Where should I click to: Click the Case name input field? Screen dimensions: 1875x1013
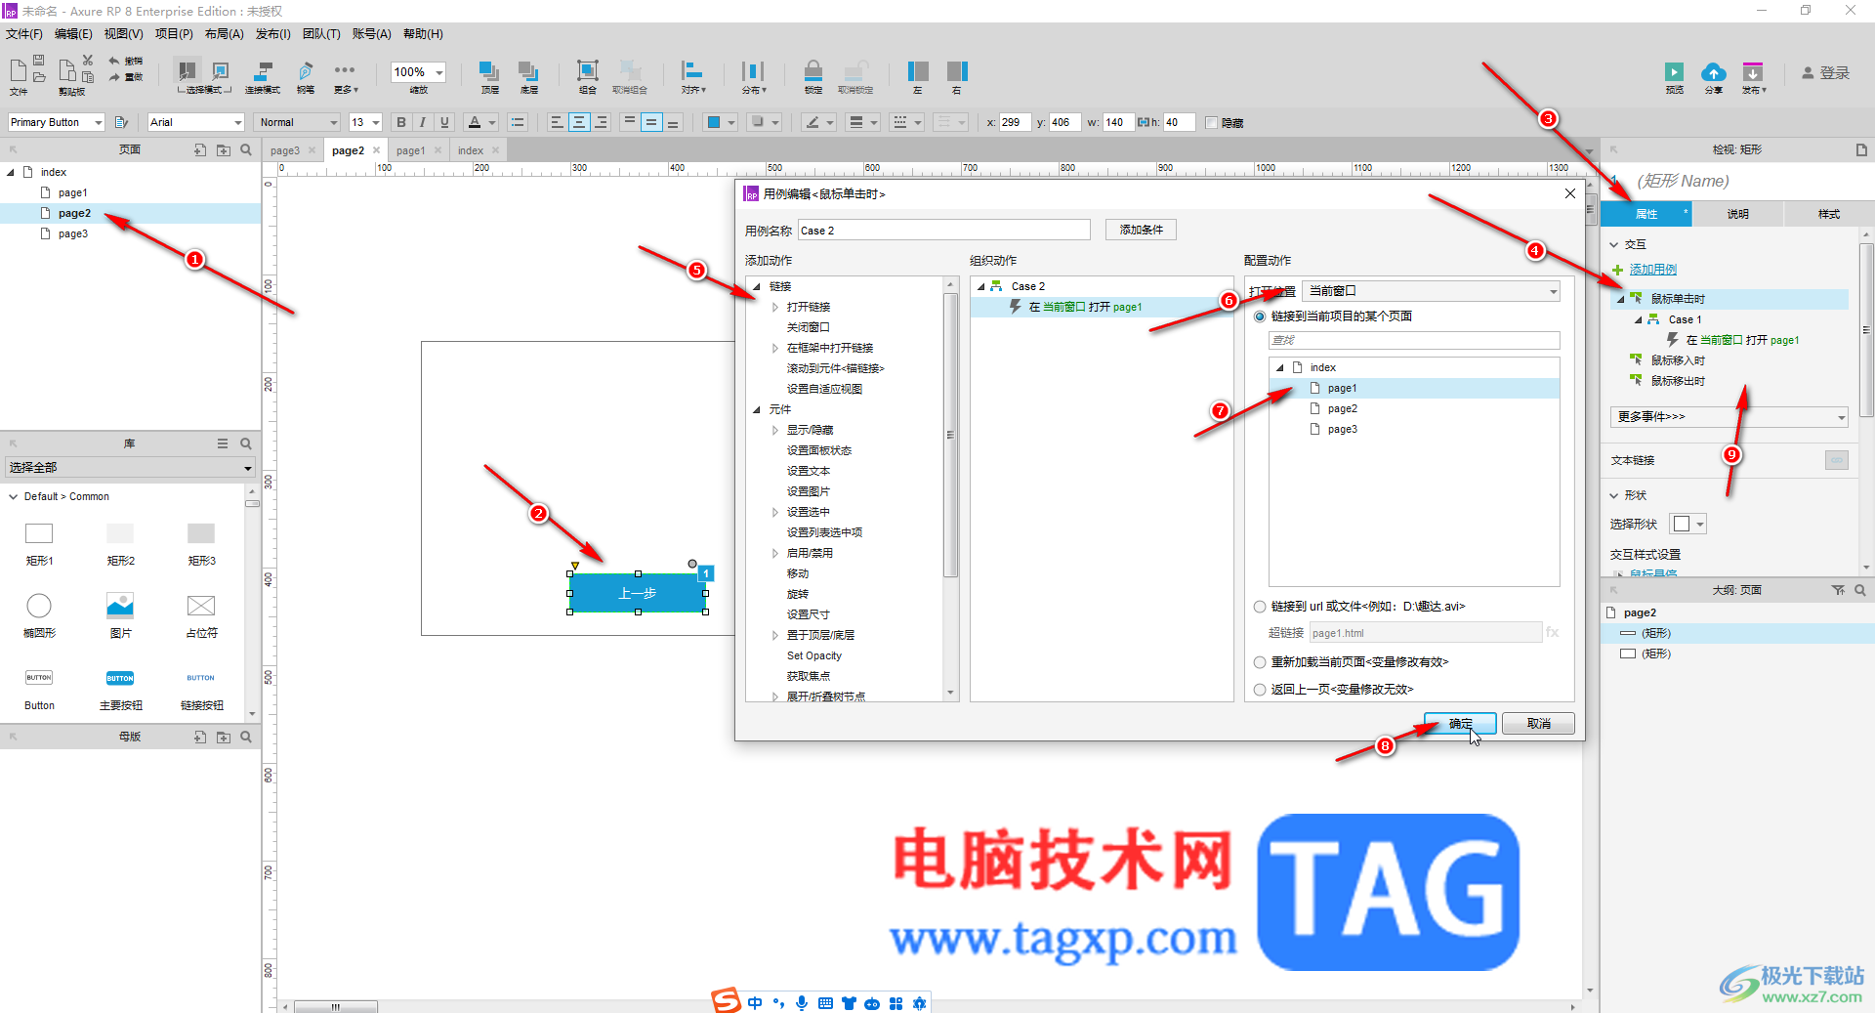click(x=943, y=231)
